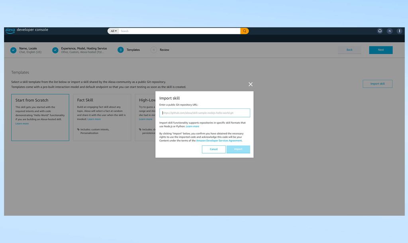The image size is (408, 243).
Task: Click the Review step 4 badge
Action: click(x=153, y=50)
